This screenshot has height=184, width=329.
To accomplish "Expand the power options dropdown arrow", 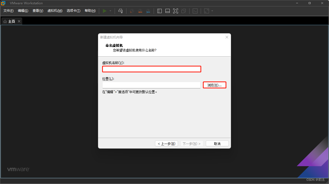I will point(110,11).
